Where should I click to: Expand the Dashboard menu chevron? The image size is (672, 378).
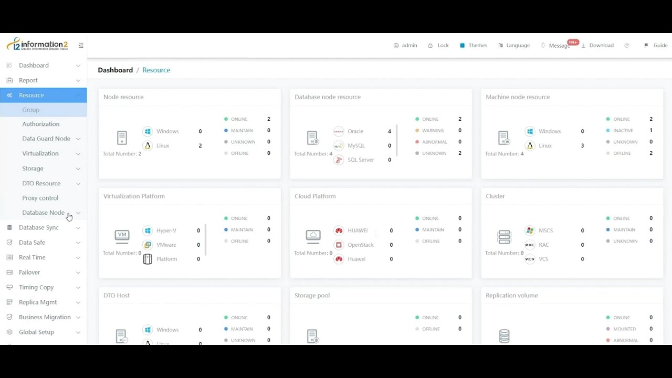point(78,66)
